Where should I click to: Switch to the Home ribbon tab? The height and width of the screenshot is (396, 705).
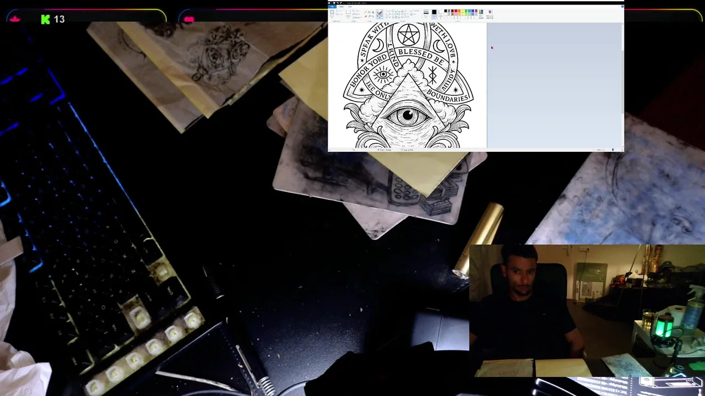point(341,7)
